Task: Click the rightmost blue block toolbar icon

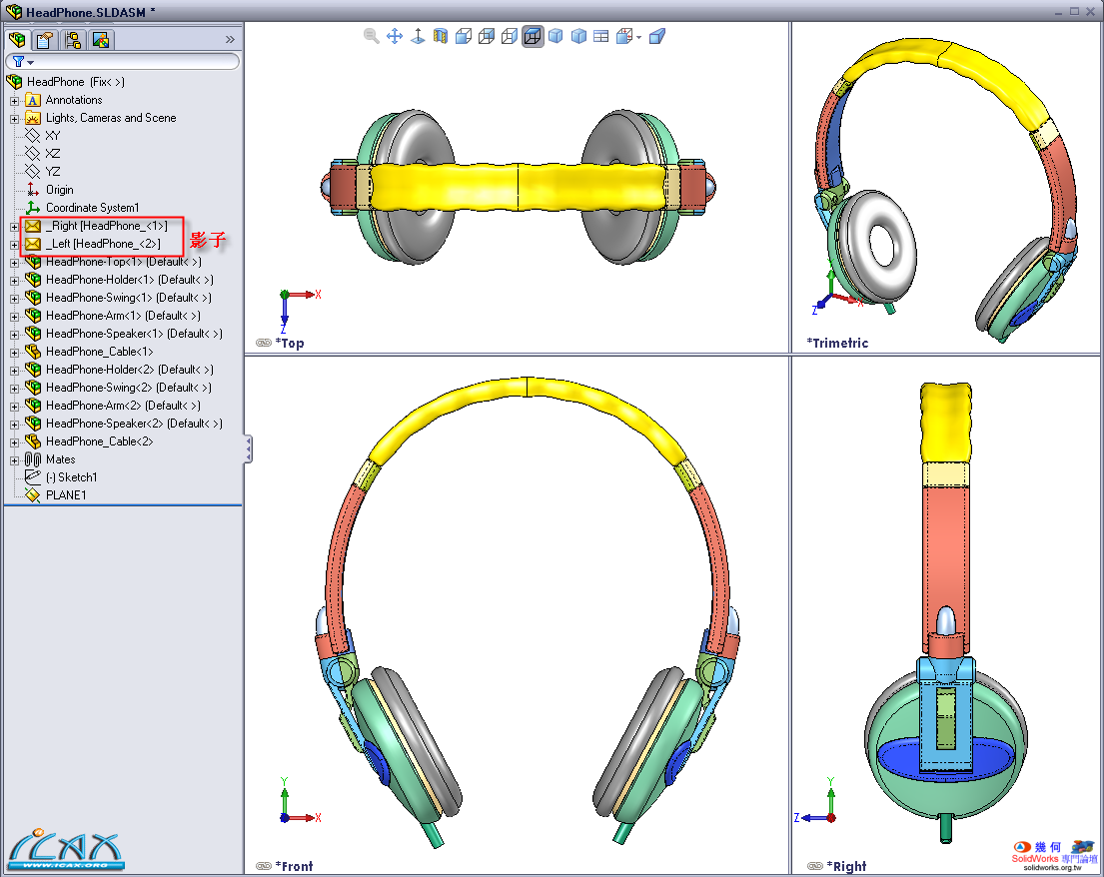Action: click(656, 37)
